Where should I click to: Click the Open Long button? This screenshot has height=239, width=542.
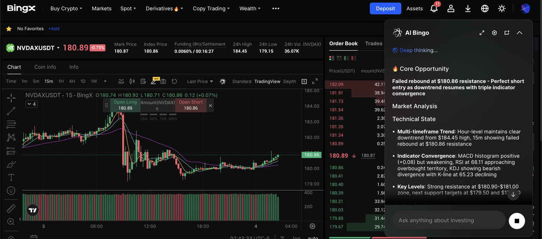point(125,105)
